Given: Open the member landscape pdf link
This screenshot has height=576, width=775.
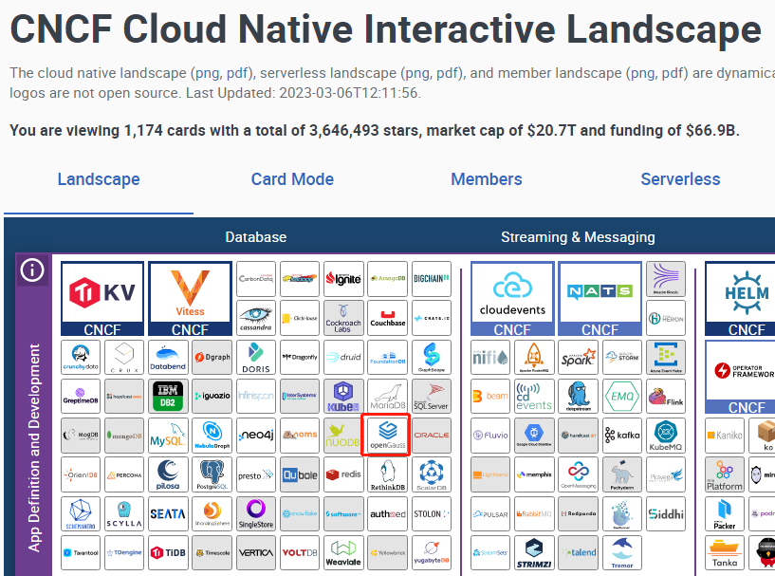Looking at the screenshot, I should [672, 73].
